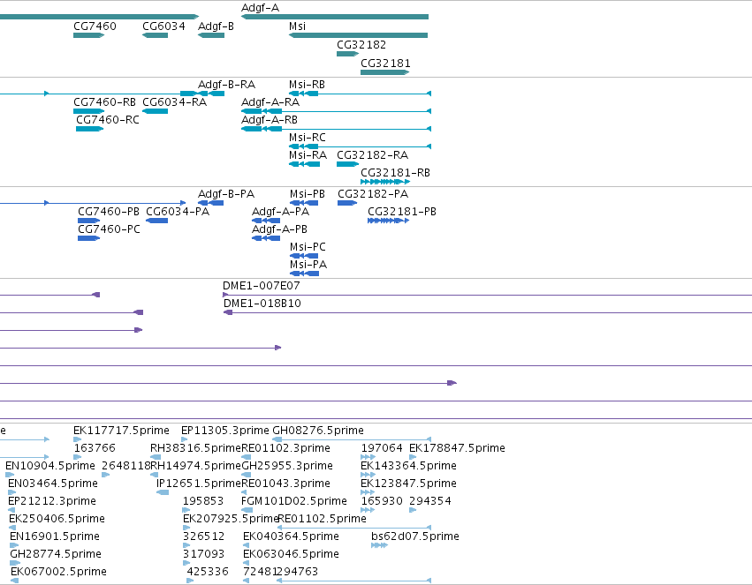The height and width of the screenshot is (585, 752).
Task: Click the 163766 EST label
Action: coord(95,448)
